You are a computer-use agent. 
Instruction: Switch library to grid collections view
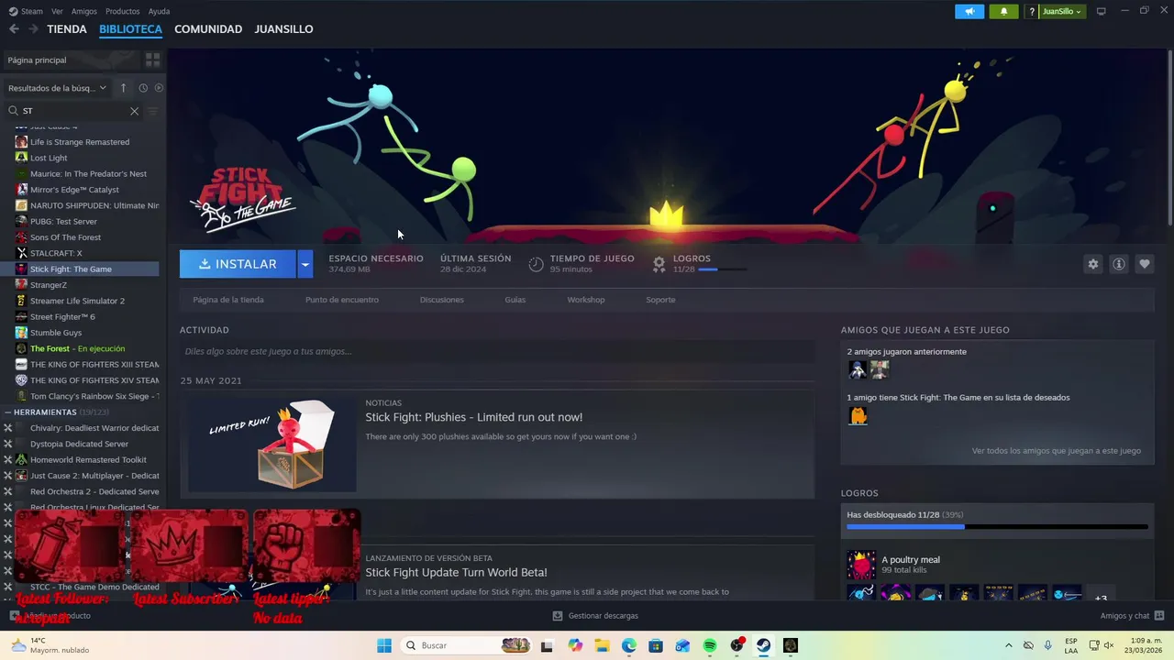point(152,60)
